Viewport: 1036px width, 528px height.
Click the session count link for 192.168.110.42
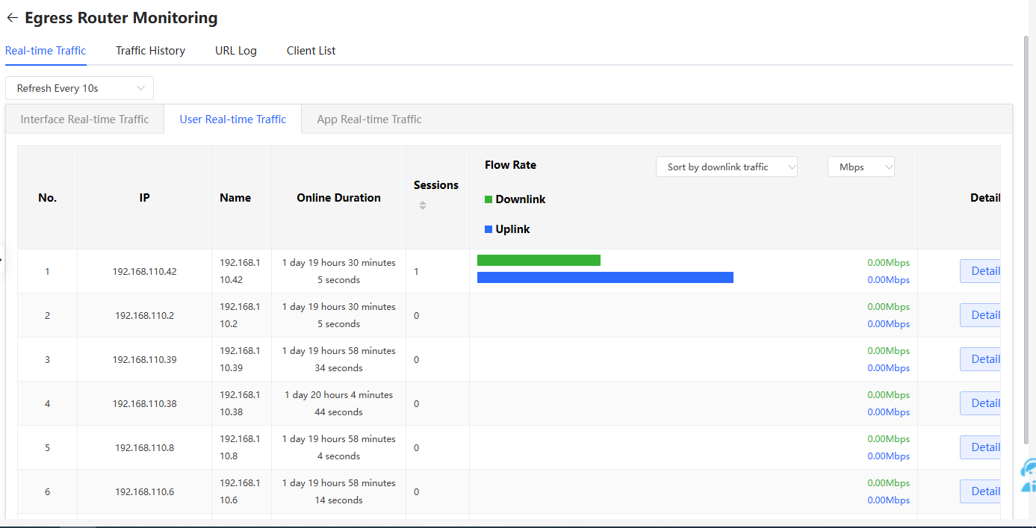(x=417, y=272)
